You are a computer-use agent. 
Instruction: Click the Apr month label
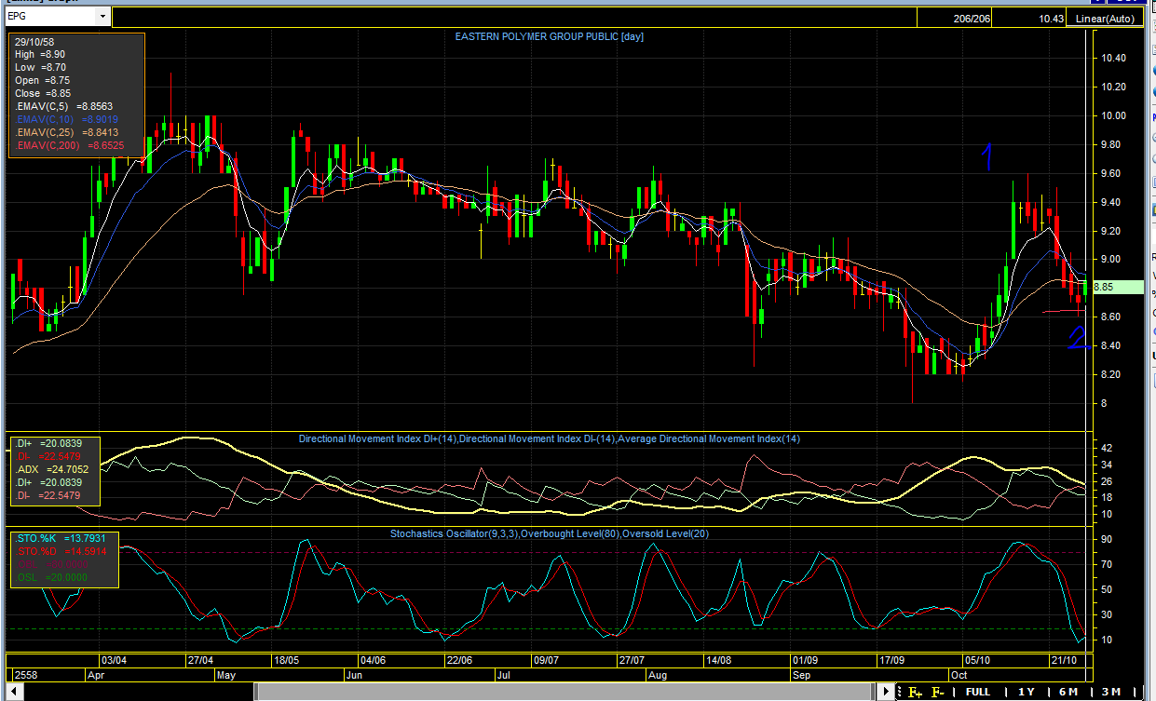click(x=98, y=673)
